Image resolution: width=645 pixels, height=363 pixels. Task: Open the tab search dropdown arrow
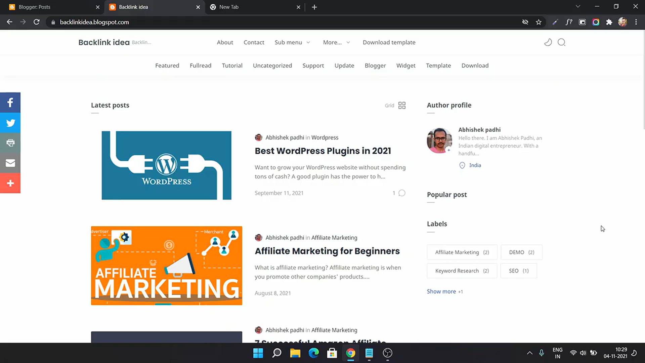(x=578, y=6)
